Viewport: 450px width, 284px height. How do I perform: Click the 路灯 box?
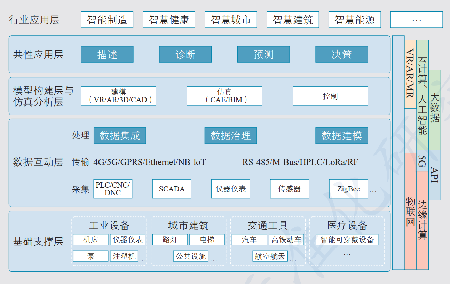pos(170,239)
